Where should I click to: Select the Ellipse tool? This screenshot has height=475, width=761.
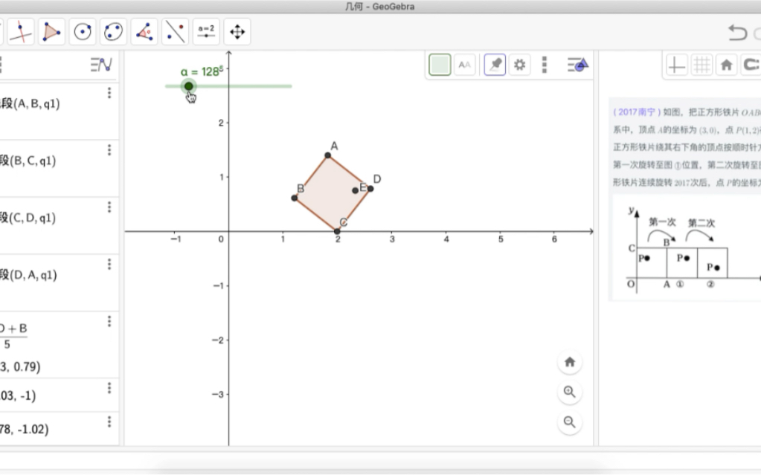(113, 32)
